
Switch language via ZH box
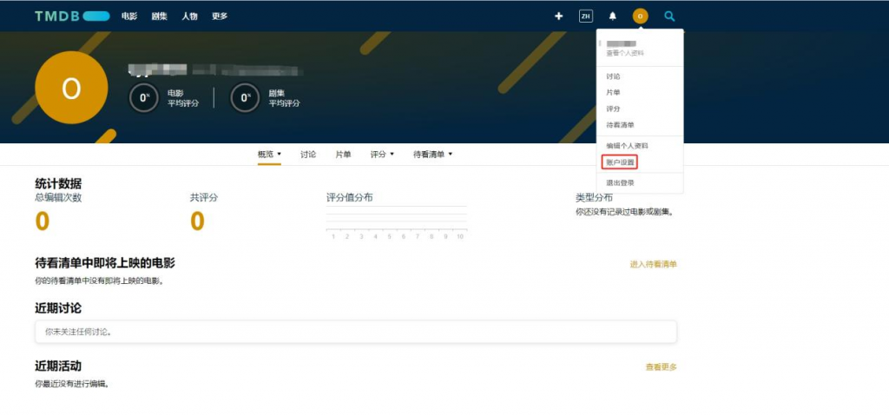pyautogui.click(x=586, y=16)
